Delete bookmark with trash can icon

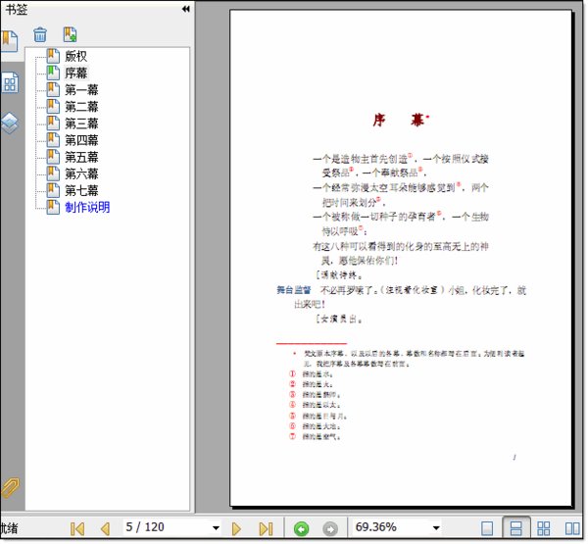(x=40, y=35)
